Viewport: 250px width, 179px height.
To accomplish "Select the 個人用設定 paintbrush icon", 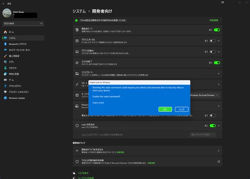I will tap(5, 56).
